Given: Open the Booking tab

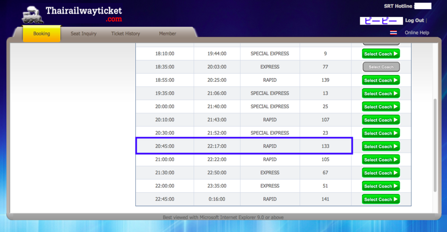Looking at the screenshot, I should tap(41, 34).
